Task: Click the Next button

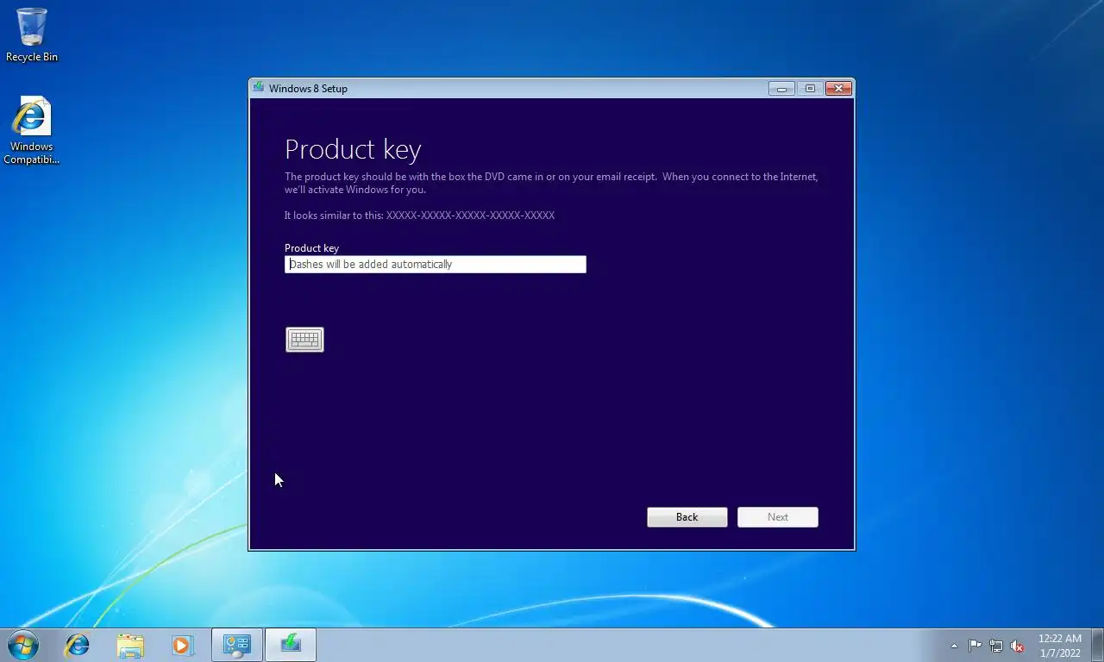Action: 778,517
